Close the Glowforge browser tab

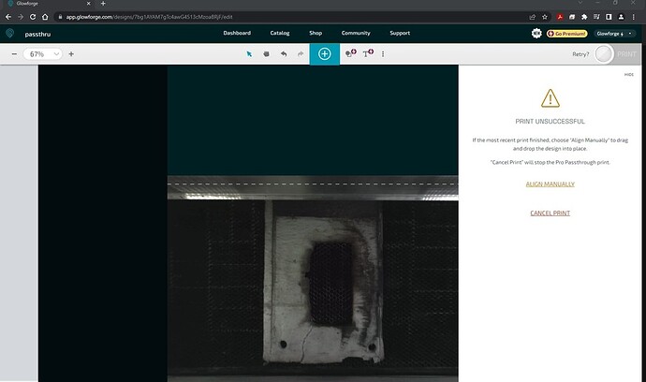pyautogui.click(x=88, y=4)
